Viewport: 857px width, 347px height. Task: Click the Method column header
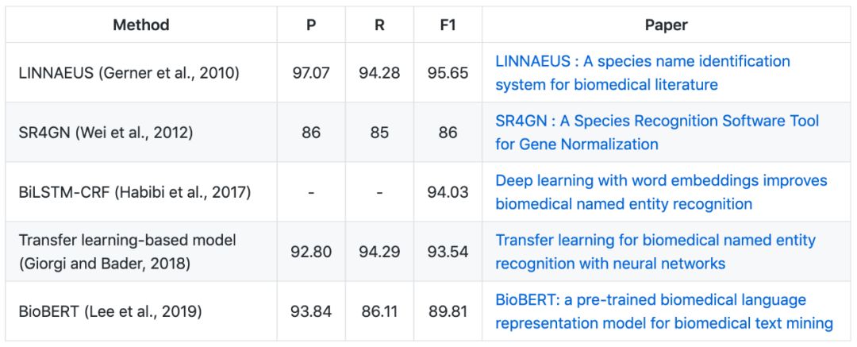point(141,25)
